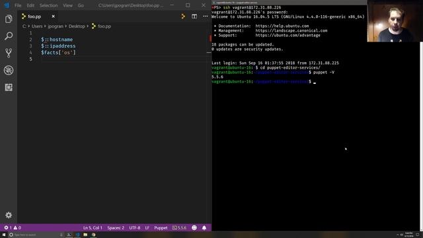423x238 pixels.
Task: Change encoding via UTF-8 status item
Action: [135, 227]
